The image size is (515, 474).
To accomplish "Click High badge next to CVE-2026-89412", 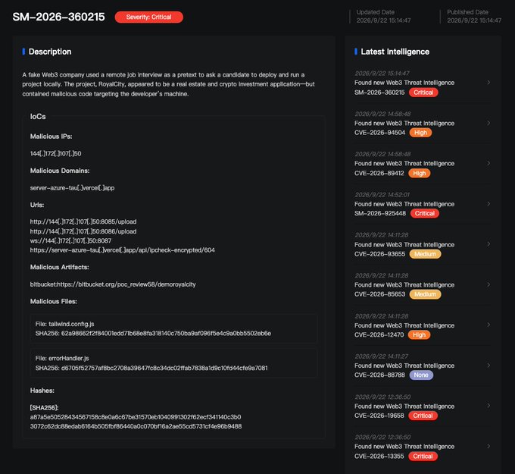I will tap(419, 173).
